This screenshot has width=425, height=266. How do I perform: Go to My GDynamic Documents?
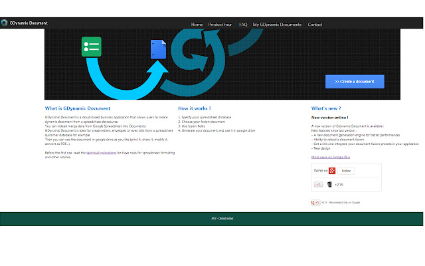(277, 25)
